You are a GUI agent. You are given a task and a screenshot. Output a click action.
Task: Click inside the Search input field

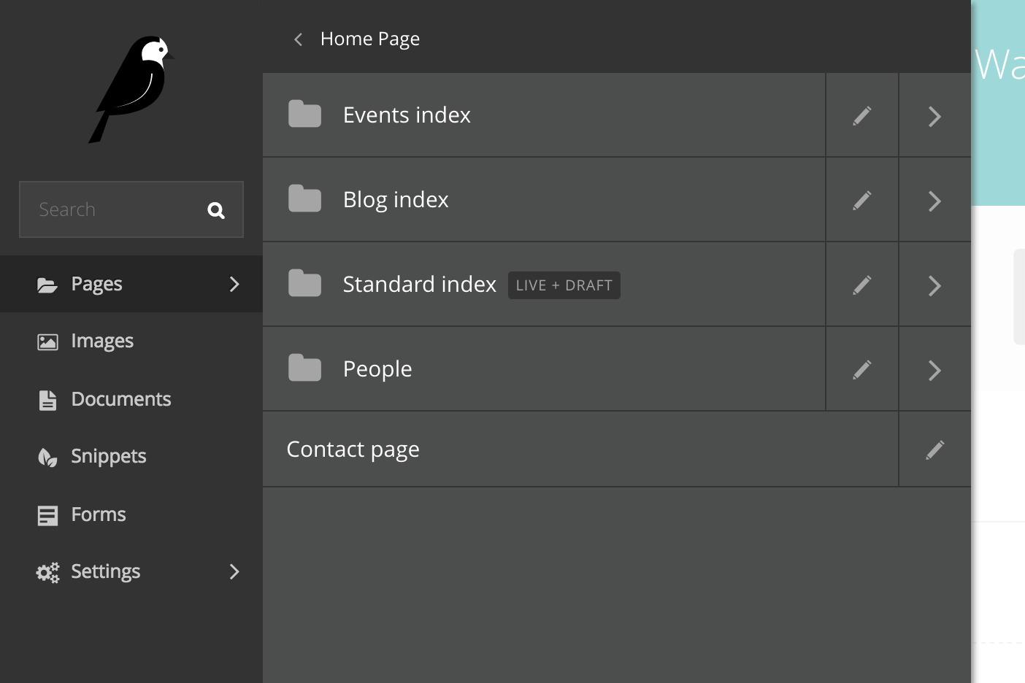[x=110, y=209]
